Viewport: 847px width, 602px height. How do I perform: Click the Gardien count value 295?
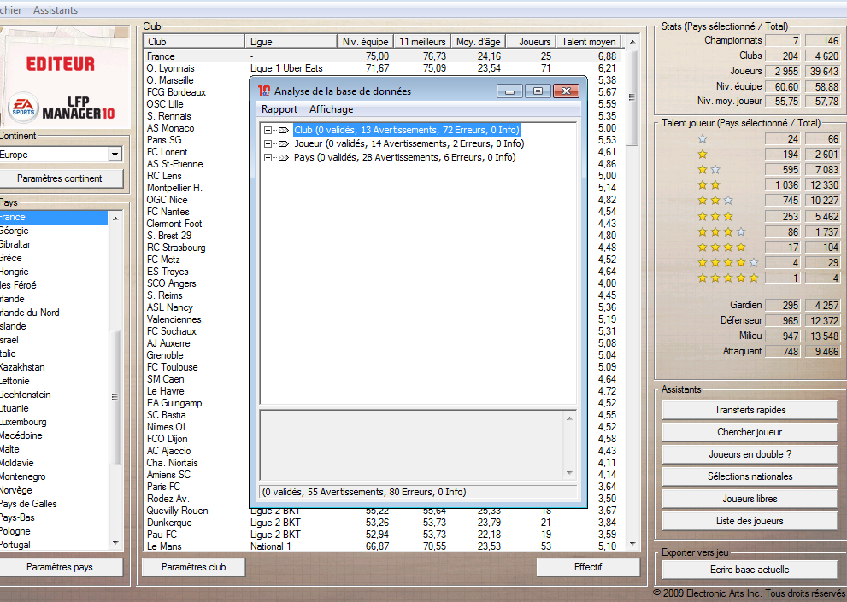[783, 305]
